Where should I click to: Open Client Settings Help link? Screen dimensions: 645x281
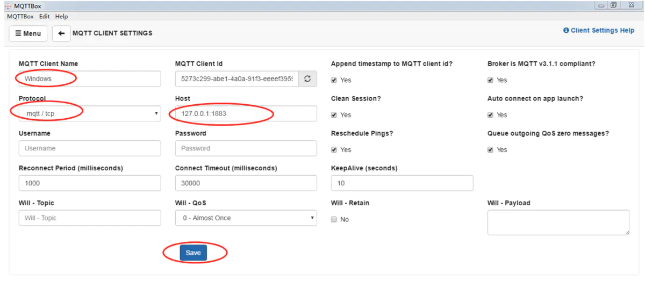coord(599,31)
